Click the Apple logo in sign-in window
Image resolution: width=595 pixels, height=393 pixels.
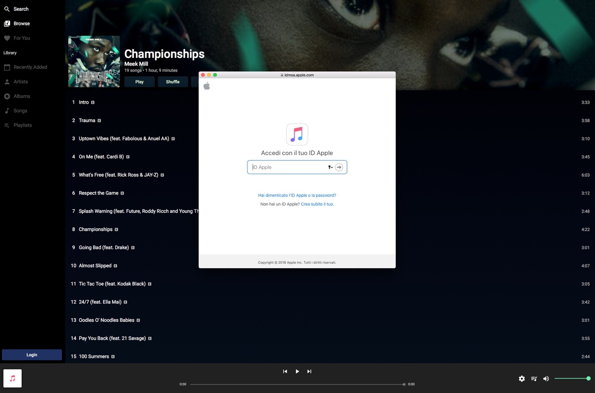coord(207,86)
